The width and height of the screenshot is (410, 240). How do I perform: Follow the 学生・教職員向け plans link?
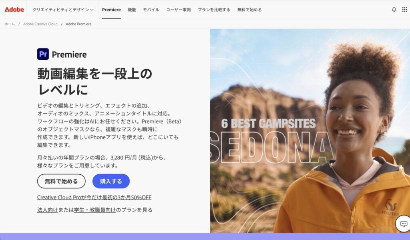(94, 210)
